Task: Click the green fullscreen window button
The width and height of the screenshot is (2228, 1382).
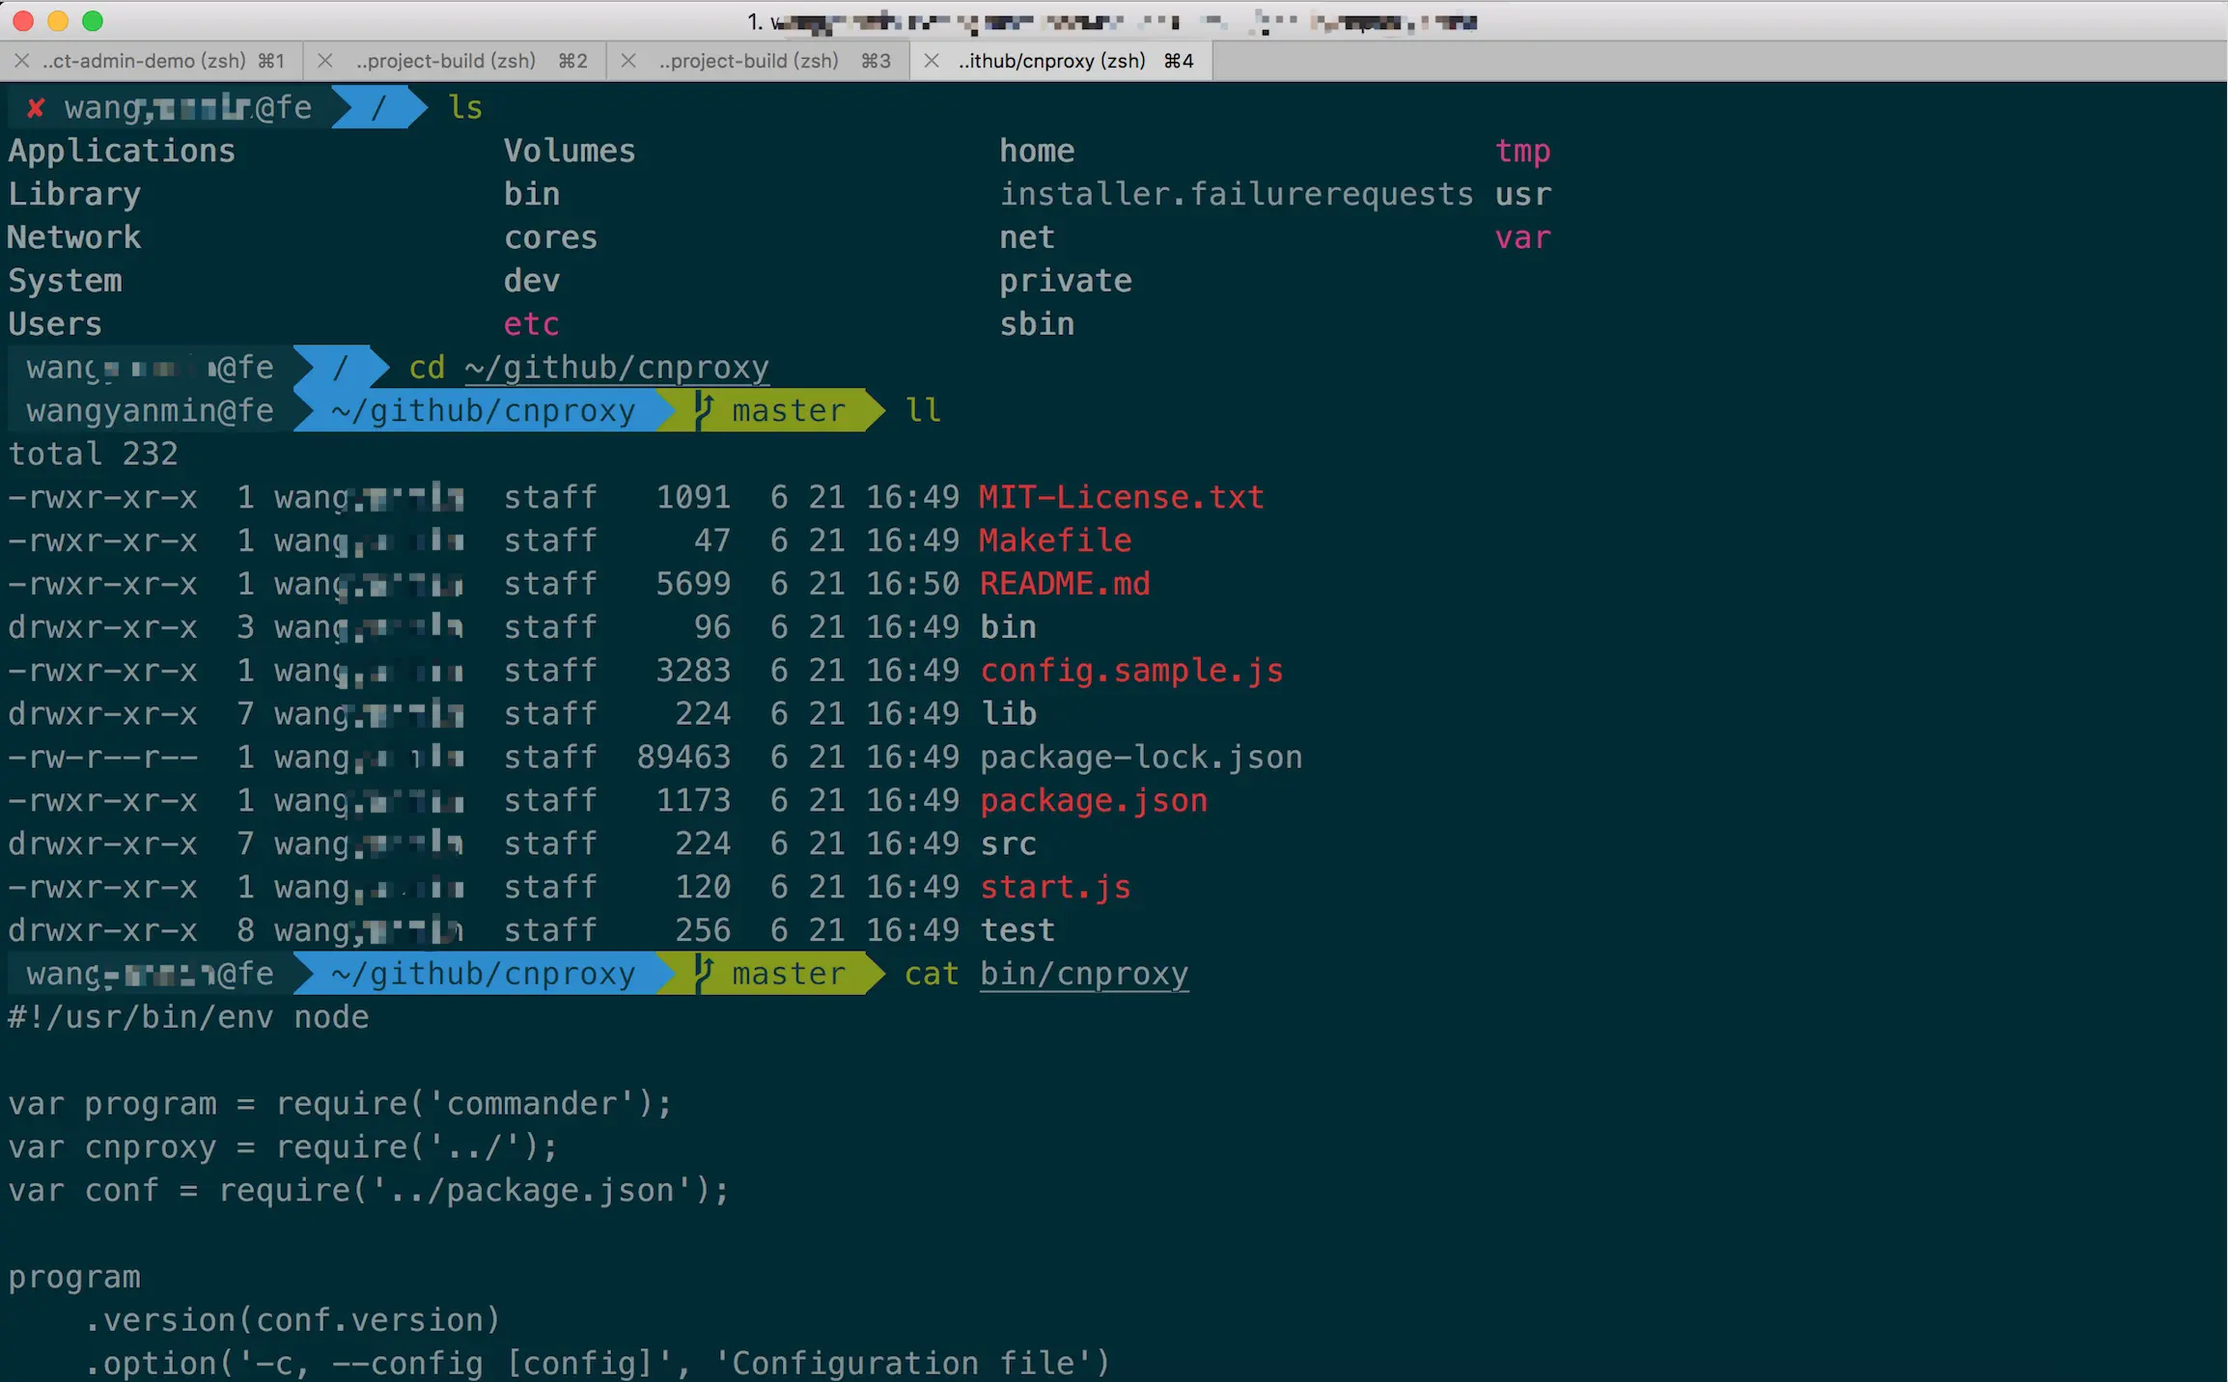Action: (93, 20)
